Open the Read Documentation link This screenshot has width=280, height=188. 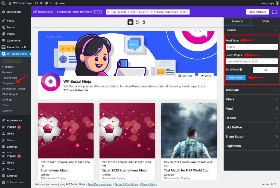click(100, 184)
